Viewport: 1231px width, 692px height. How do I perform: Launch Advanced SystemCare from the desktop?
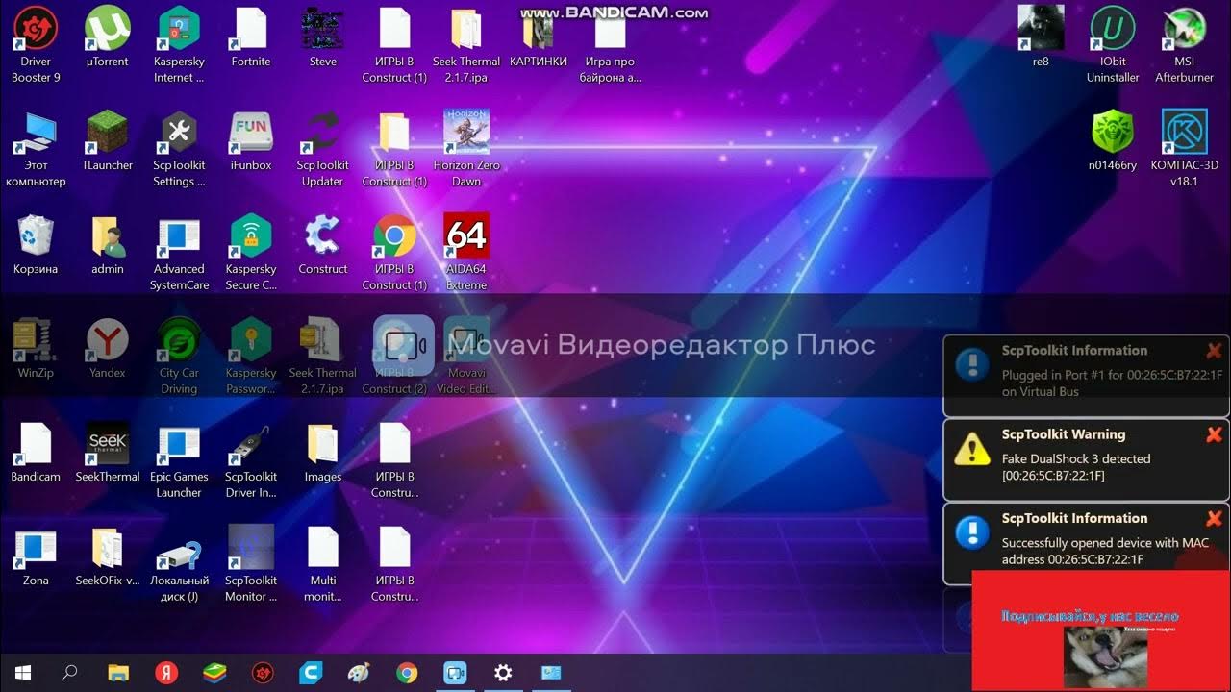(x=179, y=236)
